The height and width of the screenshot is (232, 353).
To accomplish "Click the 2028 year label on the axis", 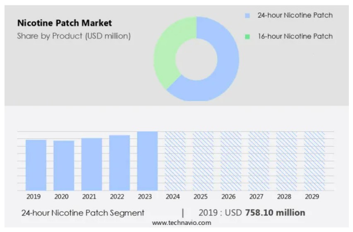I will [284, 196].
